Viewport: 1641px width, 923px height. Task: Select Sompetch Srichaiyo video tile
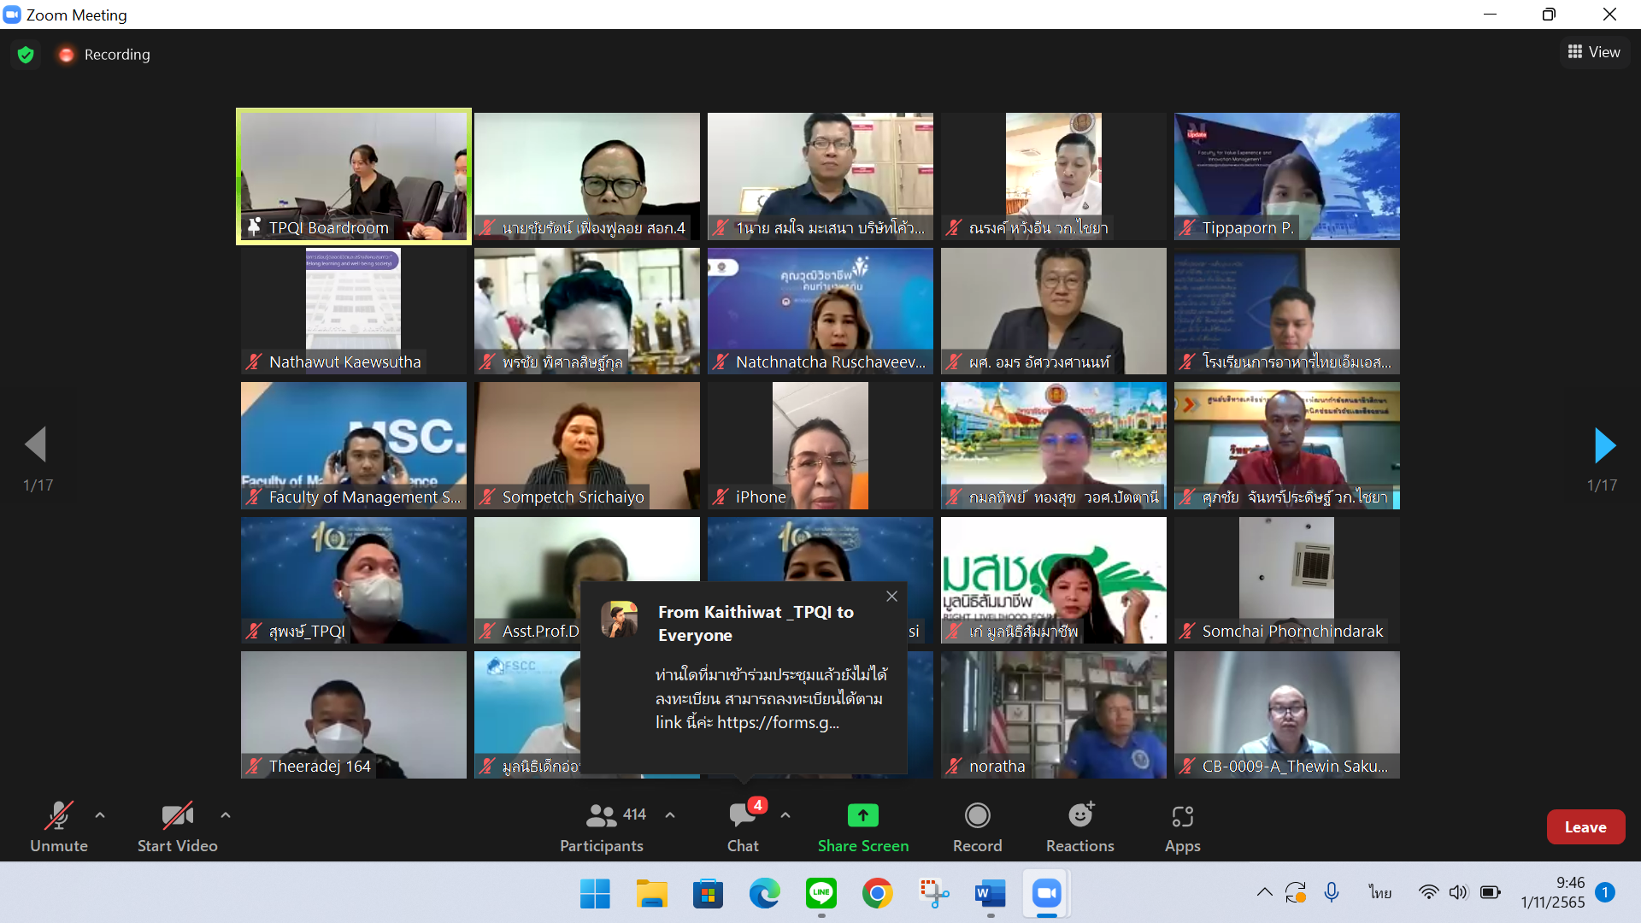(x=587, y=445)
